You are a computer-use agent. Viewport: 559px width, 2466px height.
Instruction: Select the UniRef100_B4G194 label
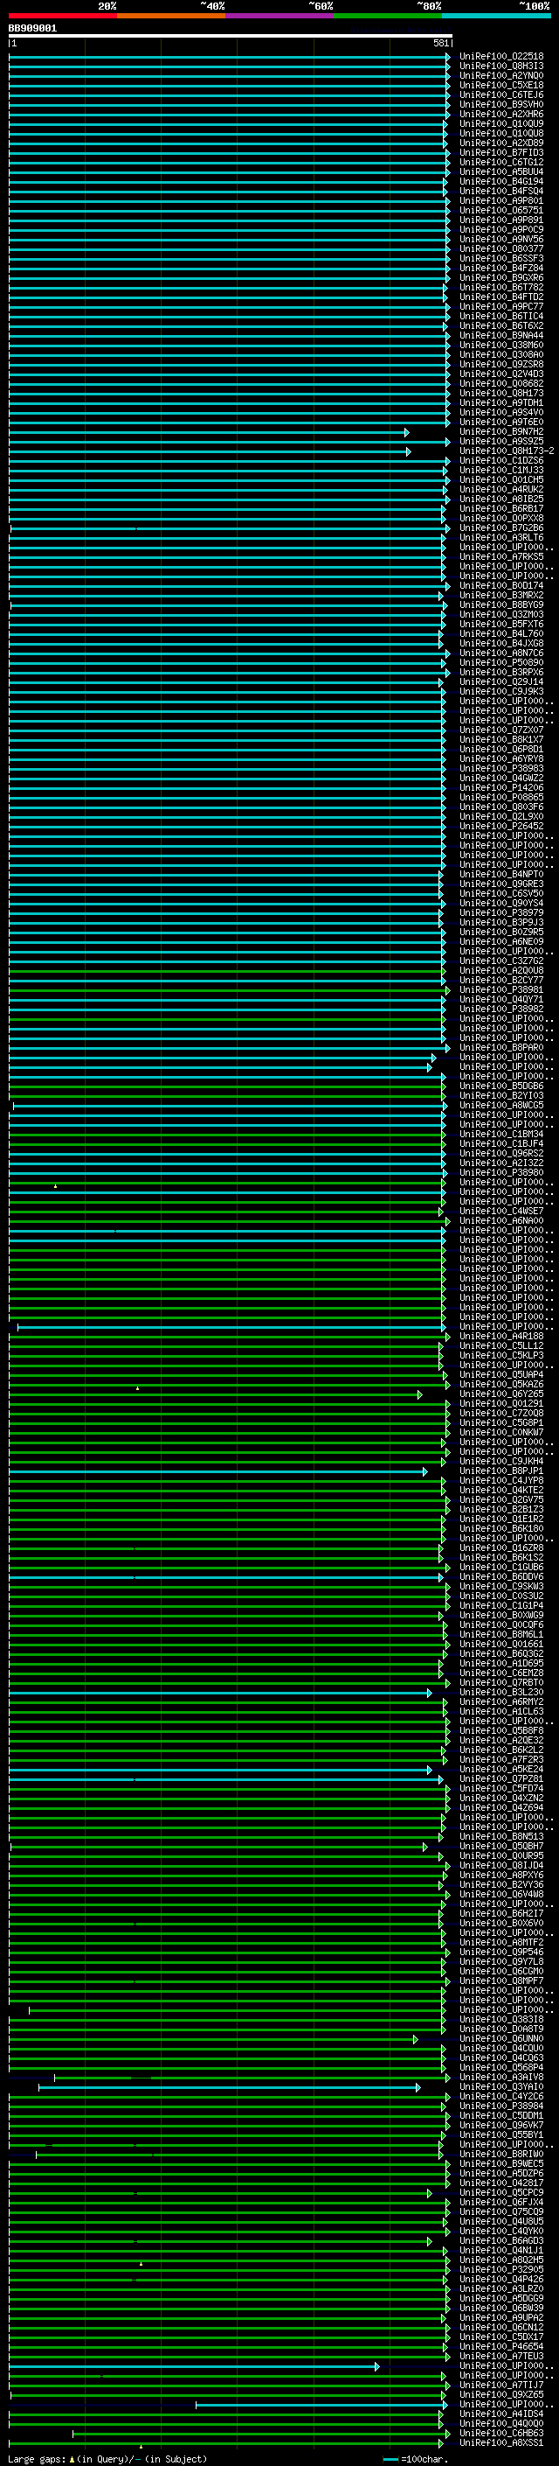click(x=501, y=181)
